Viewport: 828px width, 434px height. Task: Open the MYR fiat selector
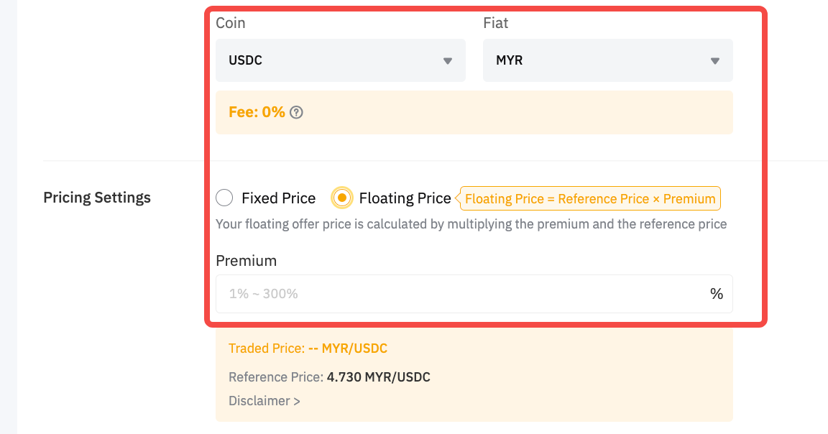(x=607, y=60)
